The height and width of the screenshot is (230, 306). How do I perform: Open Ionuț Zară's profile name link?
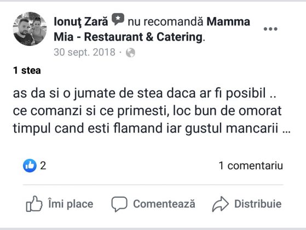[x=81, y=21]
